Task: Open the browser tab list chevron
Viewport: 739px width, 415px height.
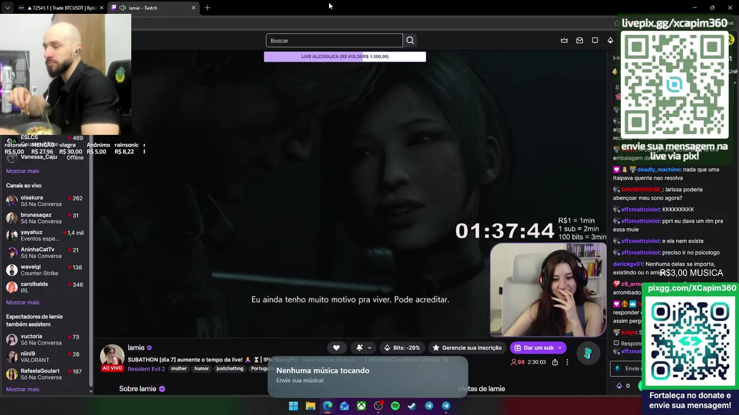Action: pos(7,8)
